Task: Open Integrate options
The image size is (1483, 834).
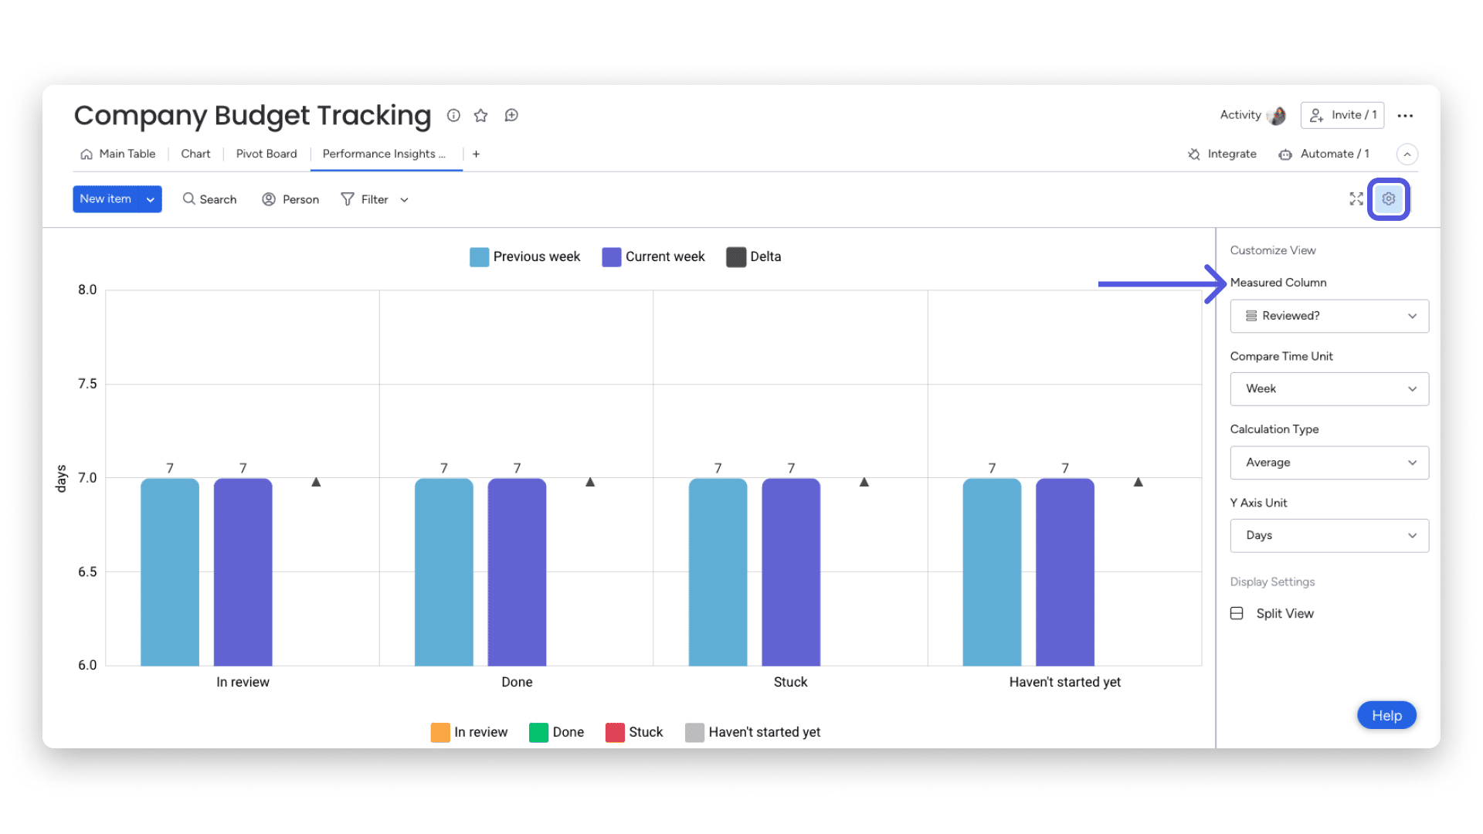Action: [x=1222, y=154]
